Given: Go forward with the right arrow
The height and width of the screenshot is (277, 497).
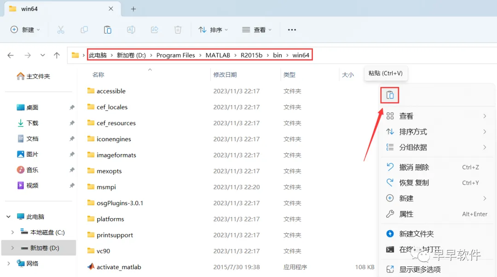Looking at the screenshot, I should pyautogui.click(x=28, y=55).
